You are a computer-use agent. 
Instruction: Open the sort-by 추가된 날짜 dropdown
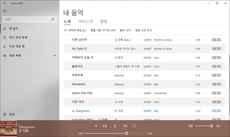109,30
